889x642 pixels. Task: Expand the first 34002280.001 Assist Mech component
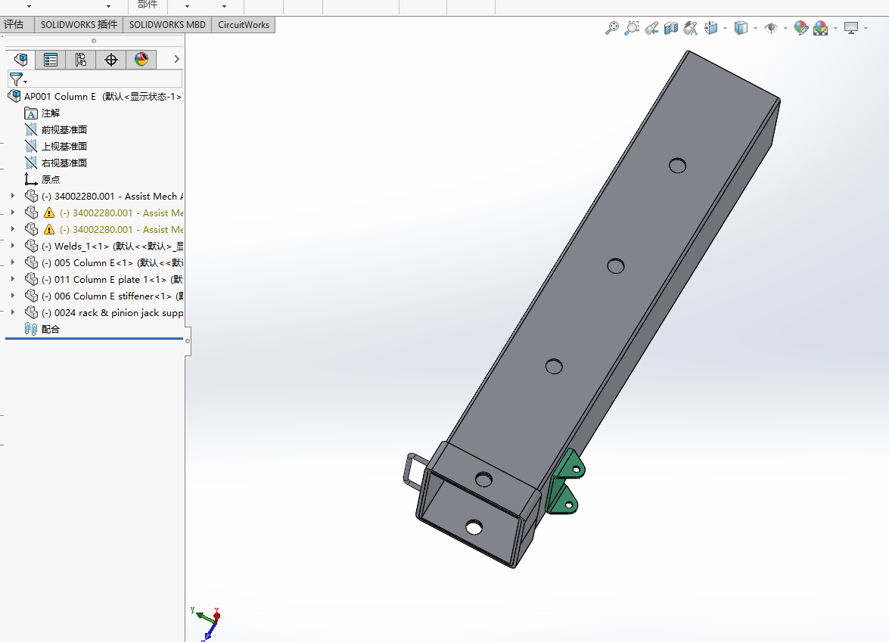[12, 196]
